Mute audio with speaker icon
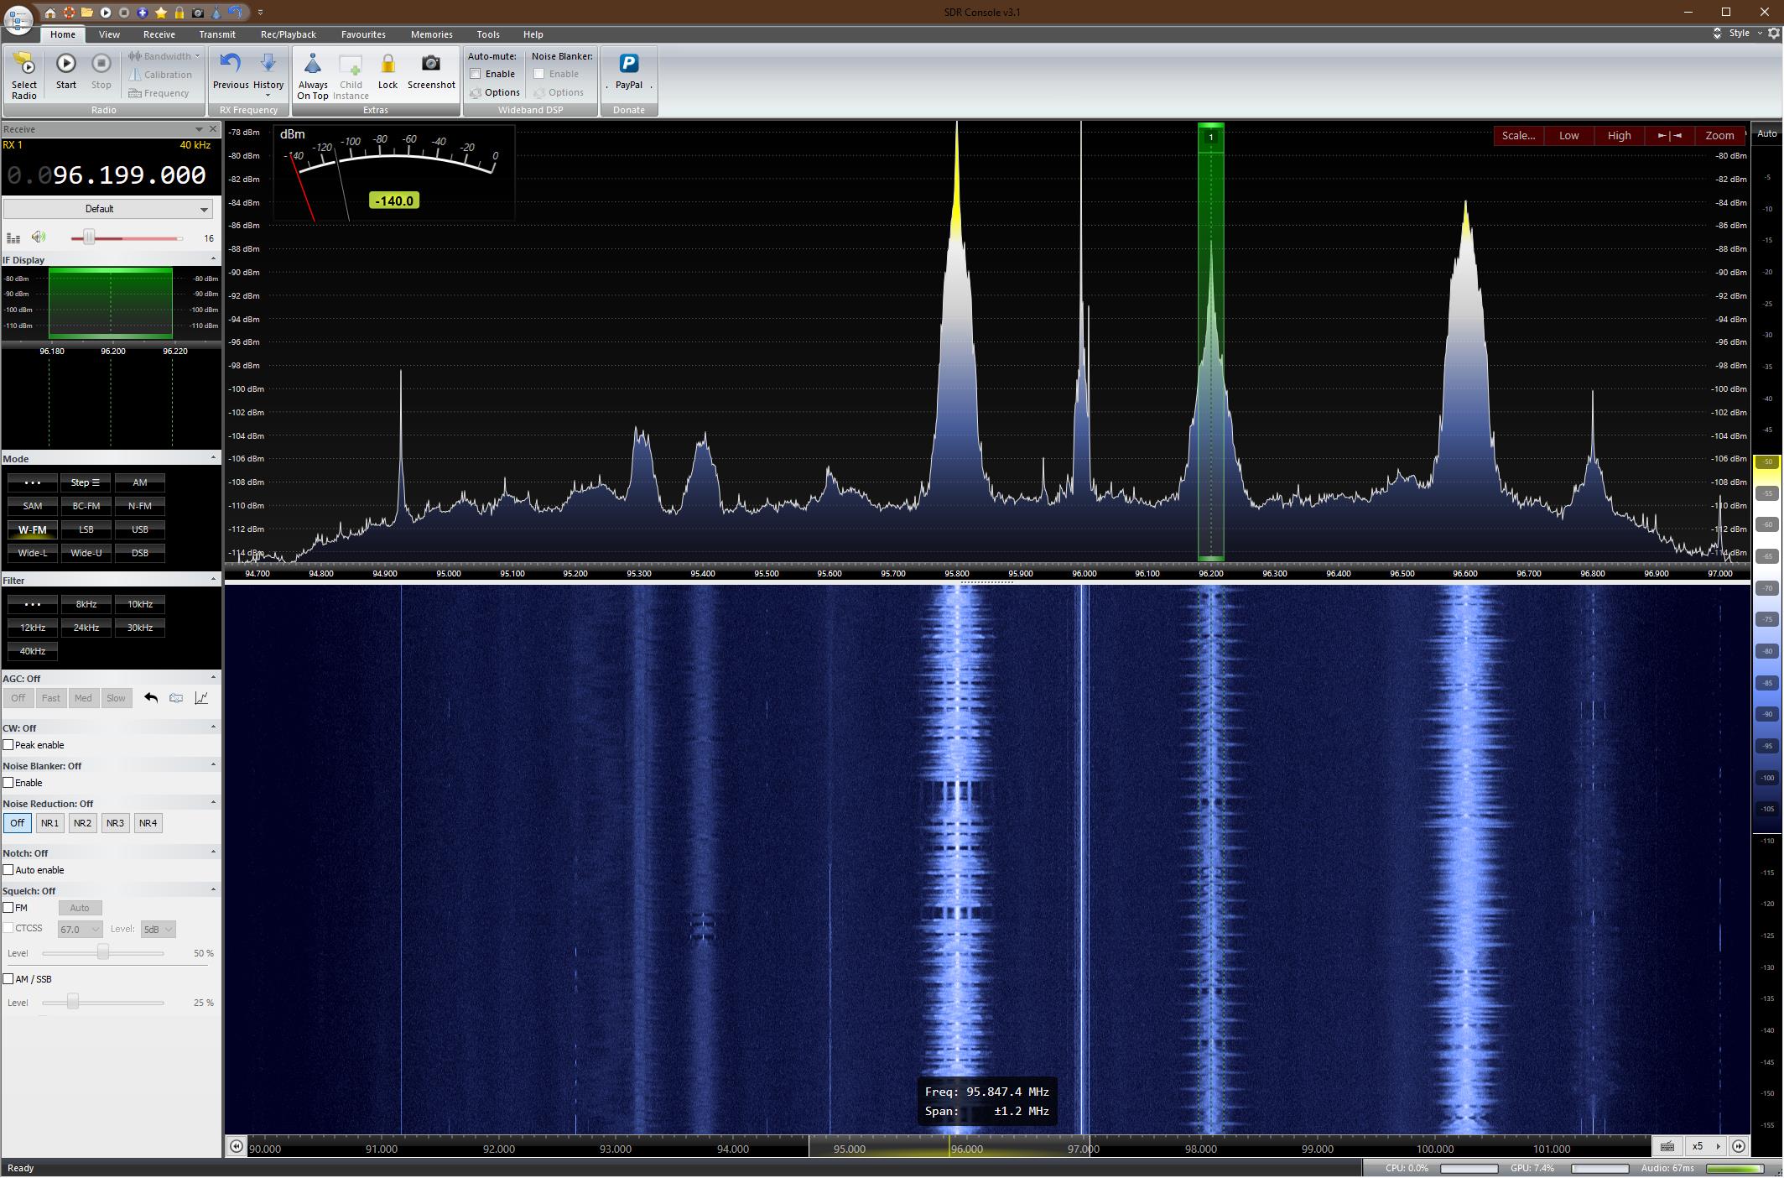Image resolution: width=1784 pixels, height=1178 pixels. (x=39, y=237)
